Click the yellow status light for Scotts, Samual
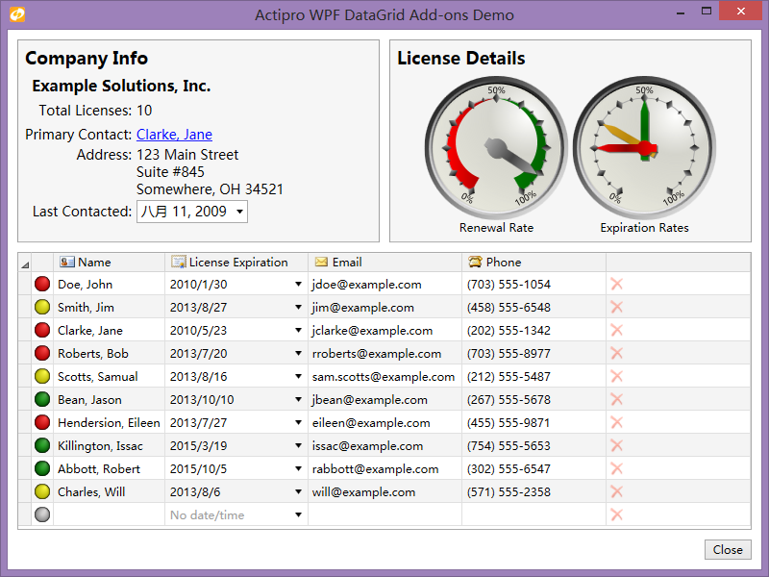The height and width of the screenshot is (577, 769). click(x=42, y=376)
